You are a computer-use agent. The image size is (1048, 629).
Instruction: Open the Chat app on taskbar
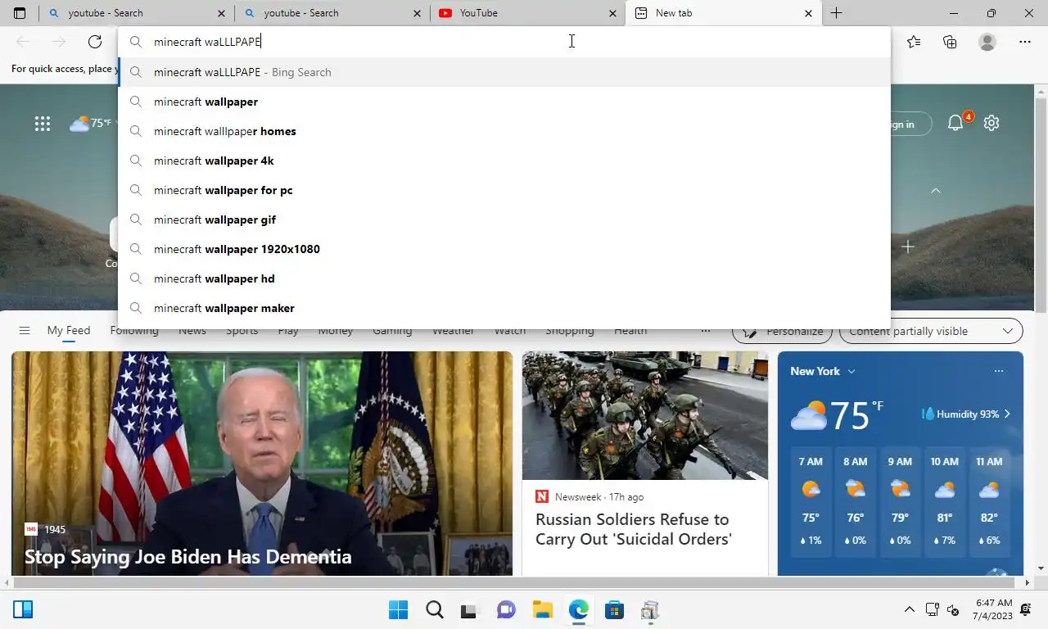click(506, 610)
